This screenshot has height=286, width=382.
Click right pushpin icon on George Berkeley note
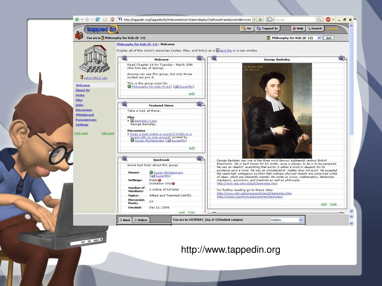tap(341, 58)
